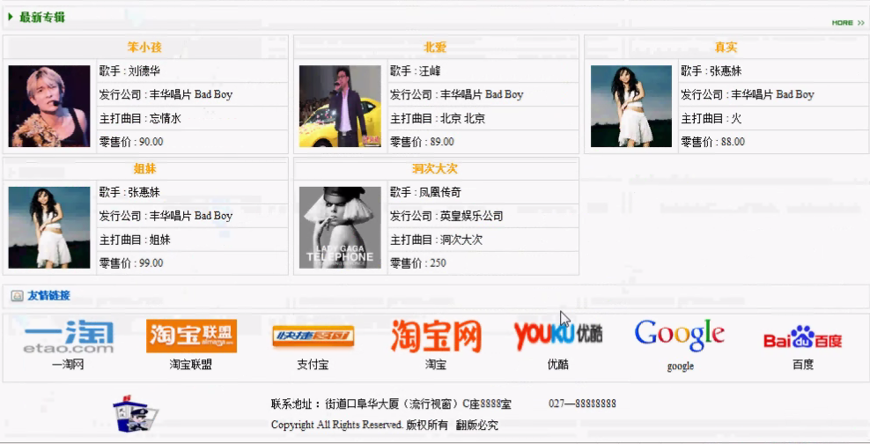The width and height of the screenshot is (870, 444).
Task: Click text 主打曲目 : 北京 北京
Action: pyautogui.click(x=438, y=118)
